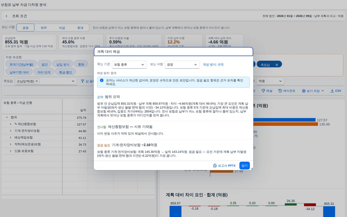Expand the 적하(해상운송)보험 tree row
347x217 pixels.
[x=11, y=144]
